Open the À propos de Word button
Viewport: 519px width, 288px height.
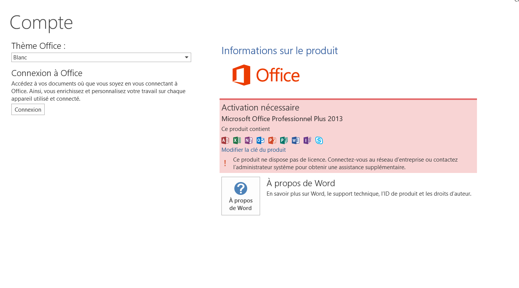pos(241,196)
